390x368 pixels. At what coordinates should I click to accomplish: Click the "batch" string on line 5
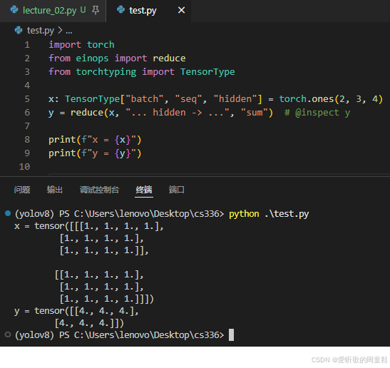point(145,99)
